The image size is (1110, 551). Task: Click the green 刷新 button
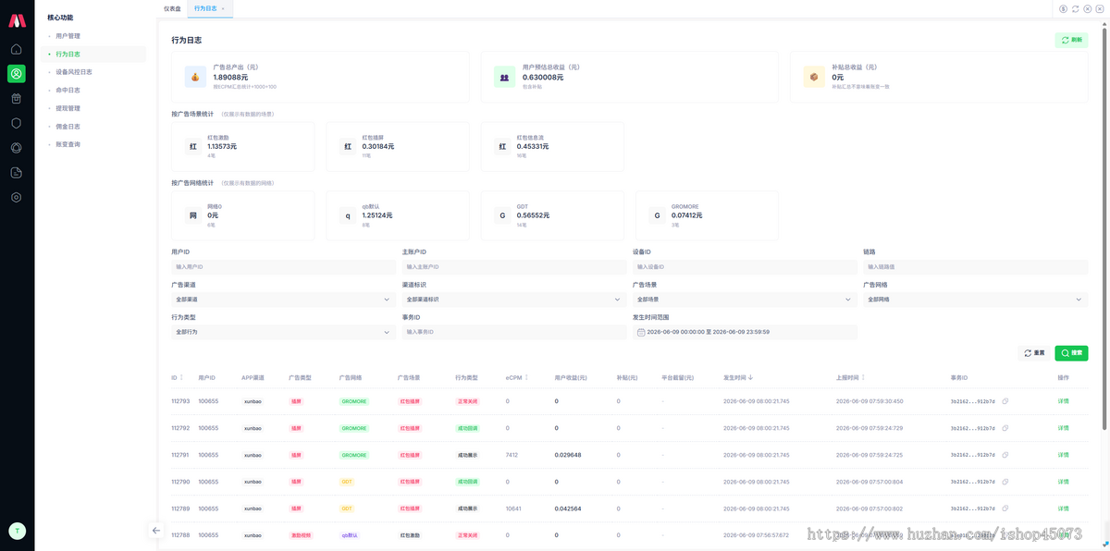tap(1071, 40)
